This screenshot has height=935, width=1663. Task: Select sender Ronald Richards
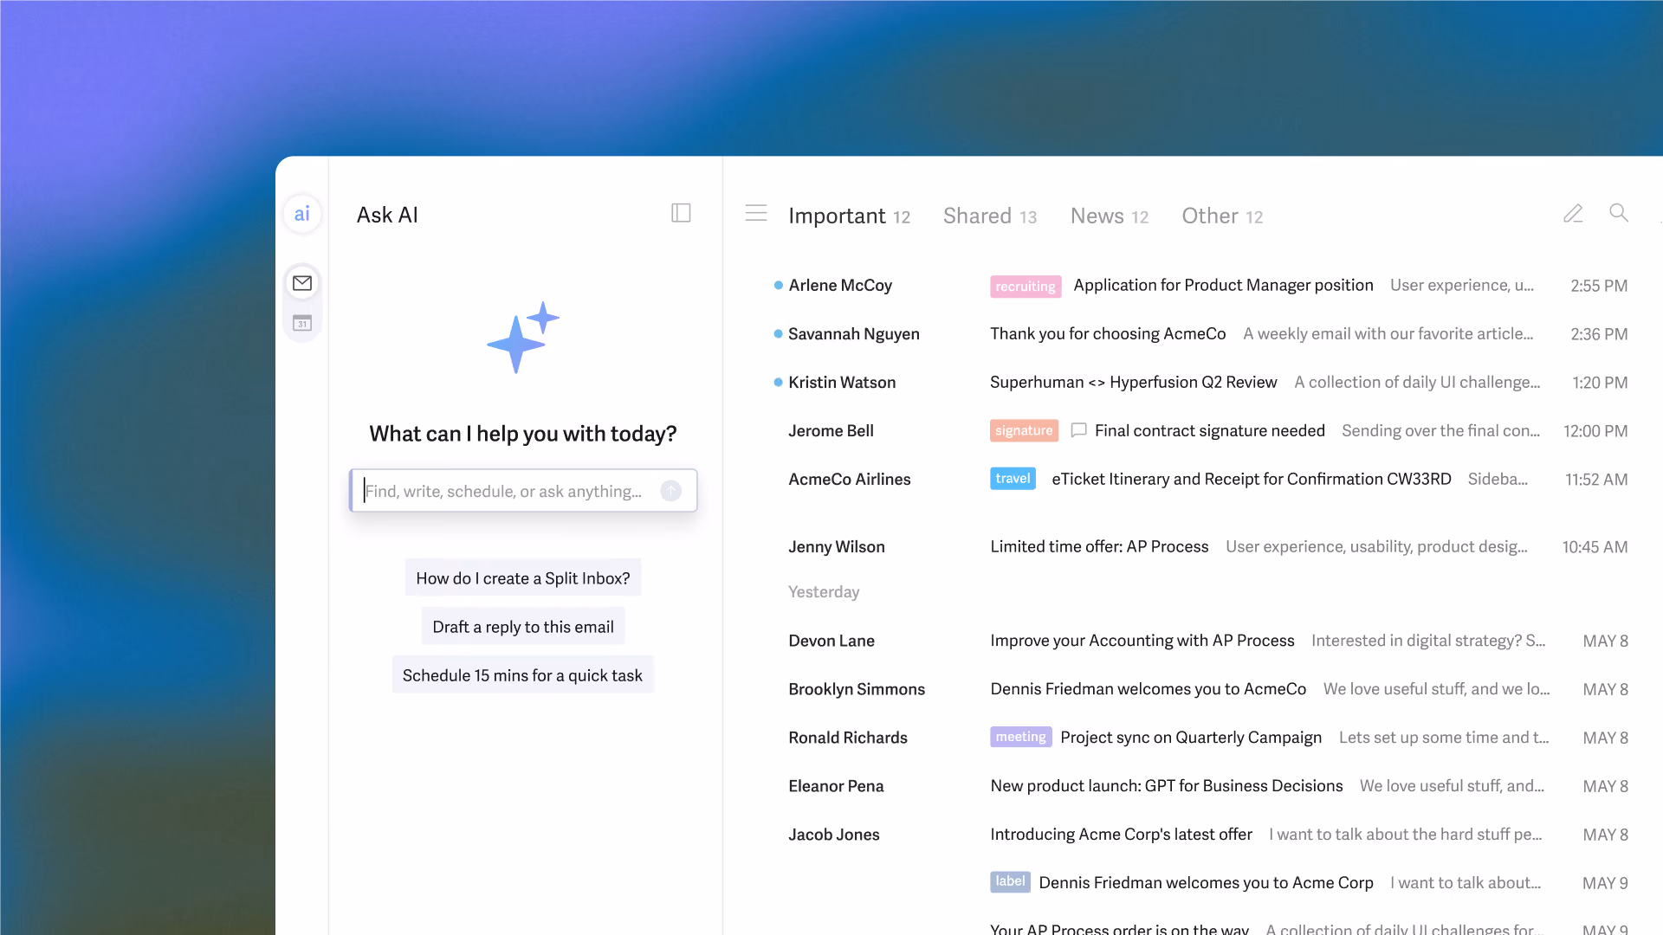[847, 737]
